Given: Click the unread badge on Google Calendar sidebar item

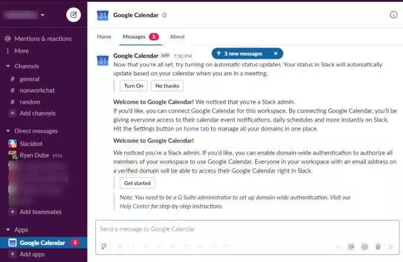Looking at the screenshot, I should click(x=75, y=242).
